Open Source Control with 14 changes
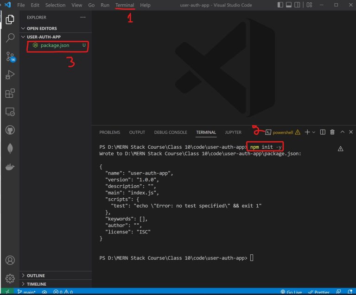Image resolution: width=356 pixels, height=295 pixels. (x=10, y=56)
